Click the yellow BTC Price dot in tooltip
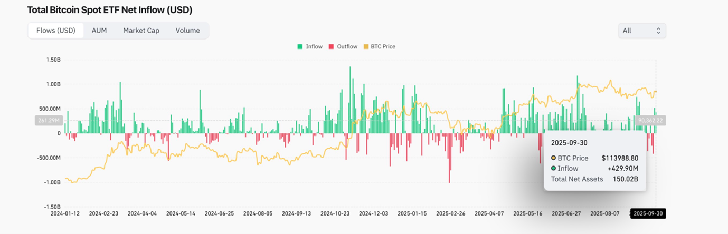 click(x=553, y=158)
